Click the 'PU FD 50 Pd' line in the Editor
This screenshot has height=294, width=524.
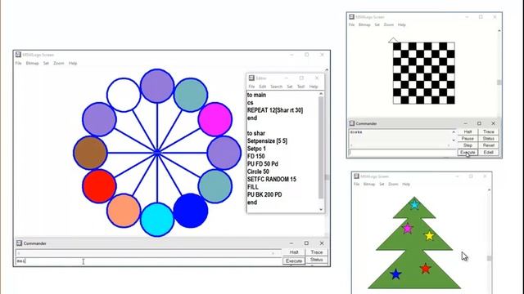(x=263, y=164)
